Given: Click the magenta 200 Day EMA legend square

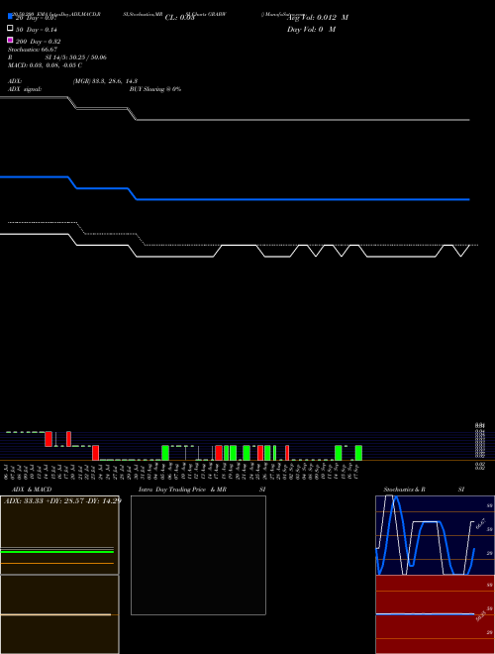Looking at the screenshot, I should tap(10, 40).
